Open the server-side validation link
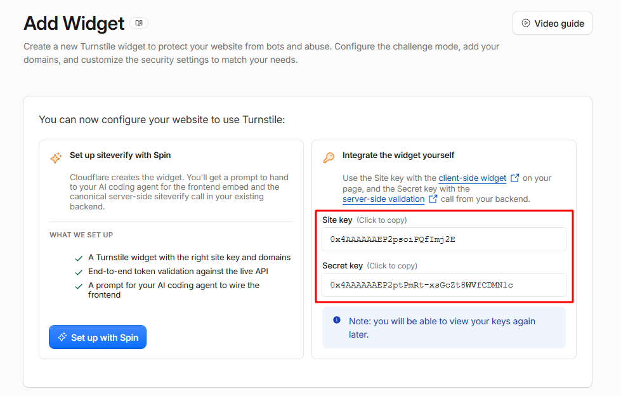 [x=383, y=199]
